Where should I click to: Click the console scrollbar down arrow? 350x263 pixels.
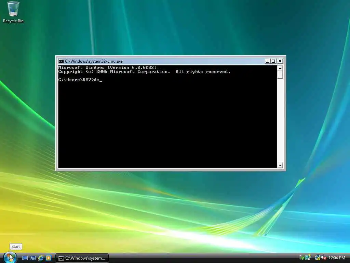(280, 165)
